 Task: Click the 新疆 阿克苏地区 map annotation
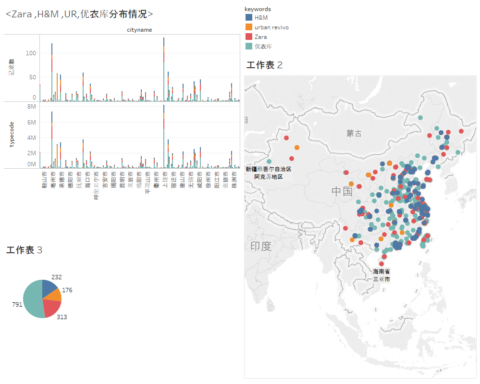(268, 173)
